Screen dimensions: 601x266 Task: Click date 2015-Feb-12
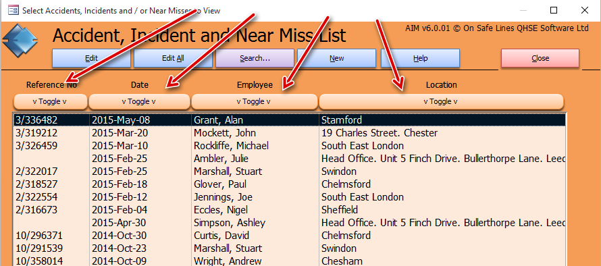pyautogui.click(x=120, y=197)
